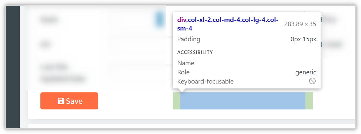Click the 283.89 × 35 dimensions text

(300, 24)
